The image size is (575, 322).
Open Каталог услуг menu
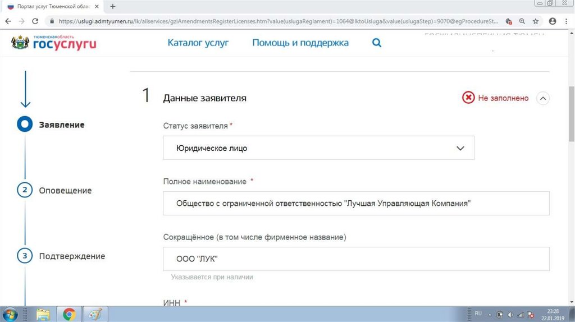198,43
